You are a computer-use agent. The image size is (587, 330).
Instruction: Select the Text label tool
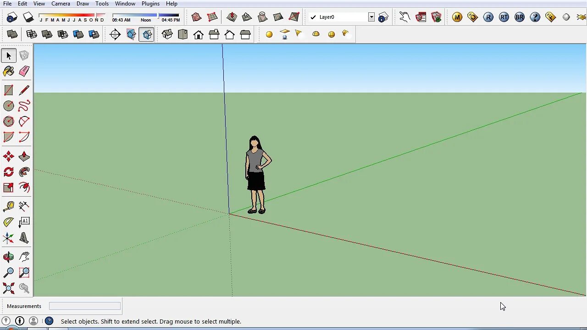click(24, 222)
